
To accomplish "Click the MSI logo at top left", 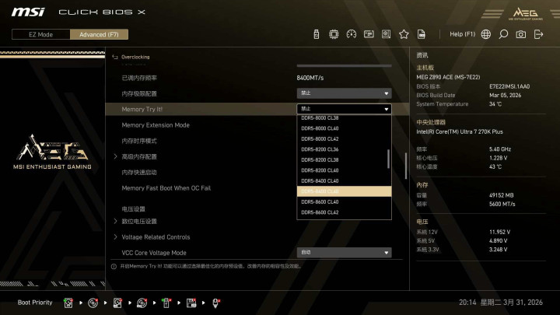I will (28, 12).
